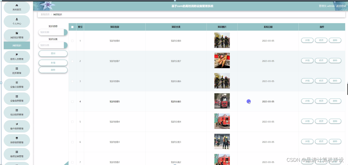Click the flag icon for 维修人员管理
The width and height of the screenshot is (348, 165).
(17, 55)
